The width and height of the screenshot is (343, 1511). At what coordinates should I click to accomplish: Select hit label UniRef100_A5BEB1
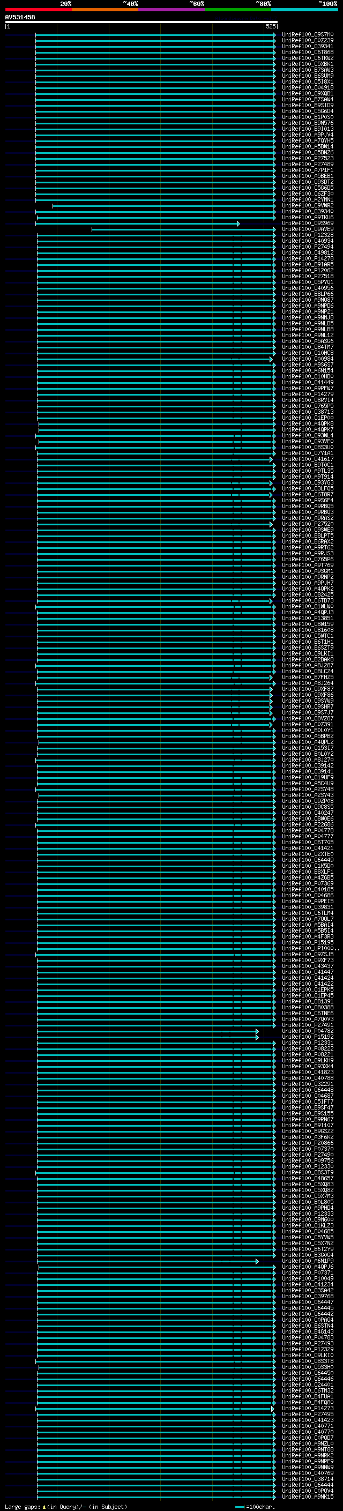pos(308,176)
